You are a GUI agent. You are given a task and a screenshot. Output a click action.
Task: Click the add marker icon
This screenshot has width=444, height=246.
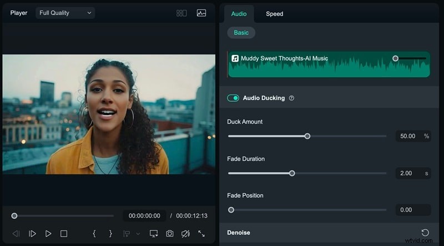(x=127, y=234)
